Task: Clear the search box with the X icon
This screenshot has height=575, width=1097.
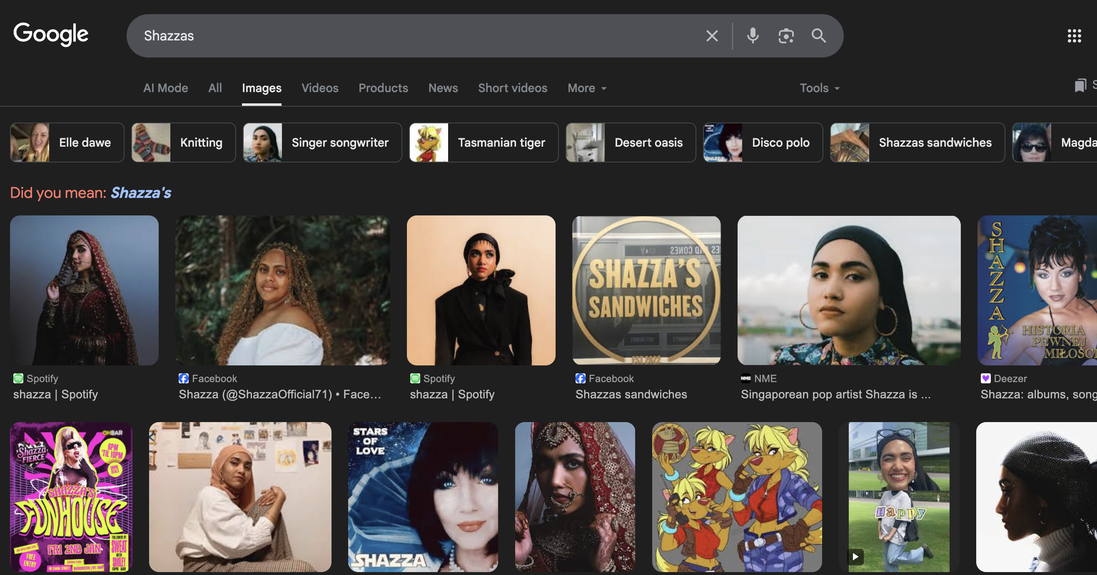Action: tap(712, 36)
